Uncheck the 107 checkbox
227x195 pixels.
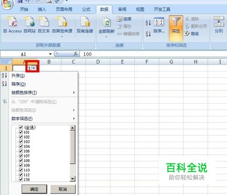[21, 156]
